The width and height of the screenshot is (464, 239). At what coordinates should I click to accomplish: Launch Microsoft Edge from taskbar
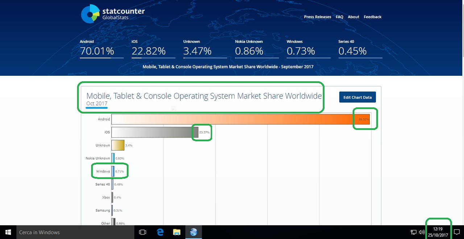(160, 232)
